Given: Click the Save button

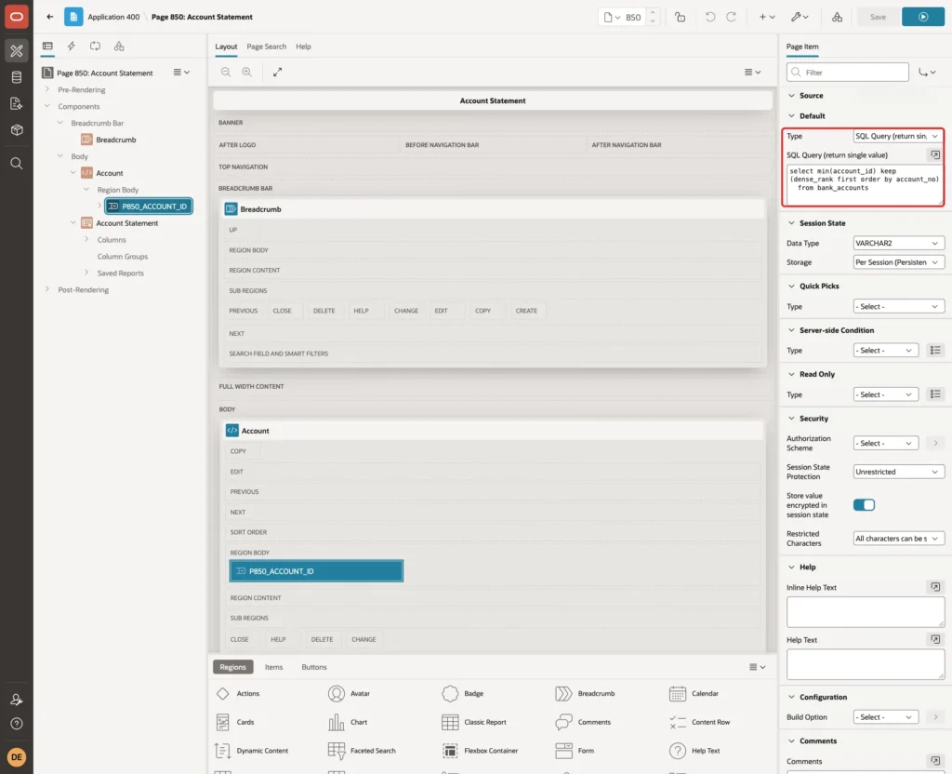Looking at the screenshot, I should click(x=878, y=17).
